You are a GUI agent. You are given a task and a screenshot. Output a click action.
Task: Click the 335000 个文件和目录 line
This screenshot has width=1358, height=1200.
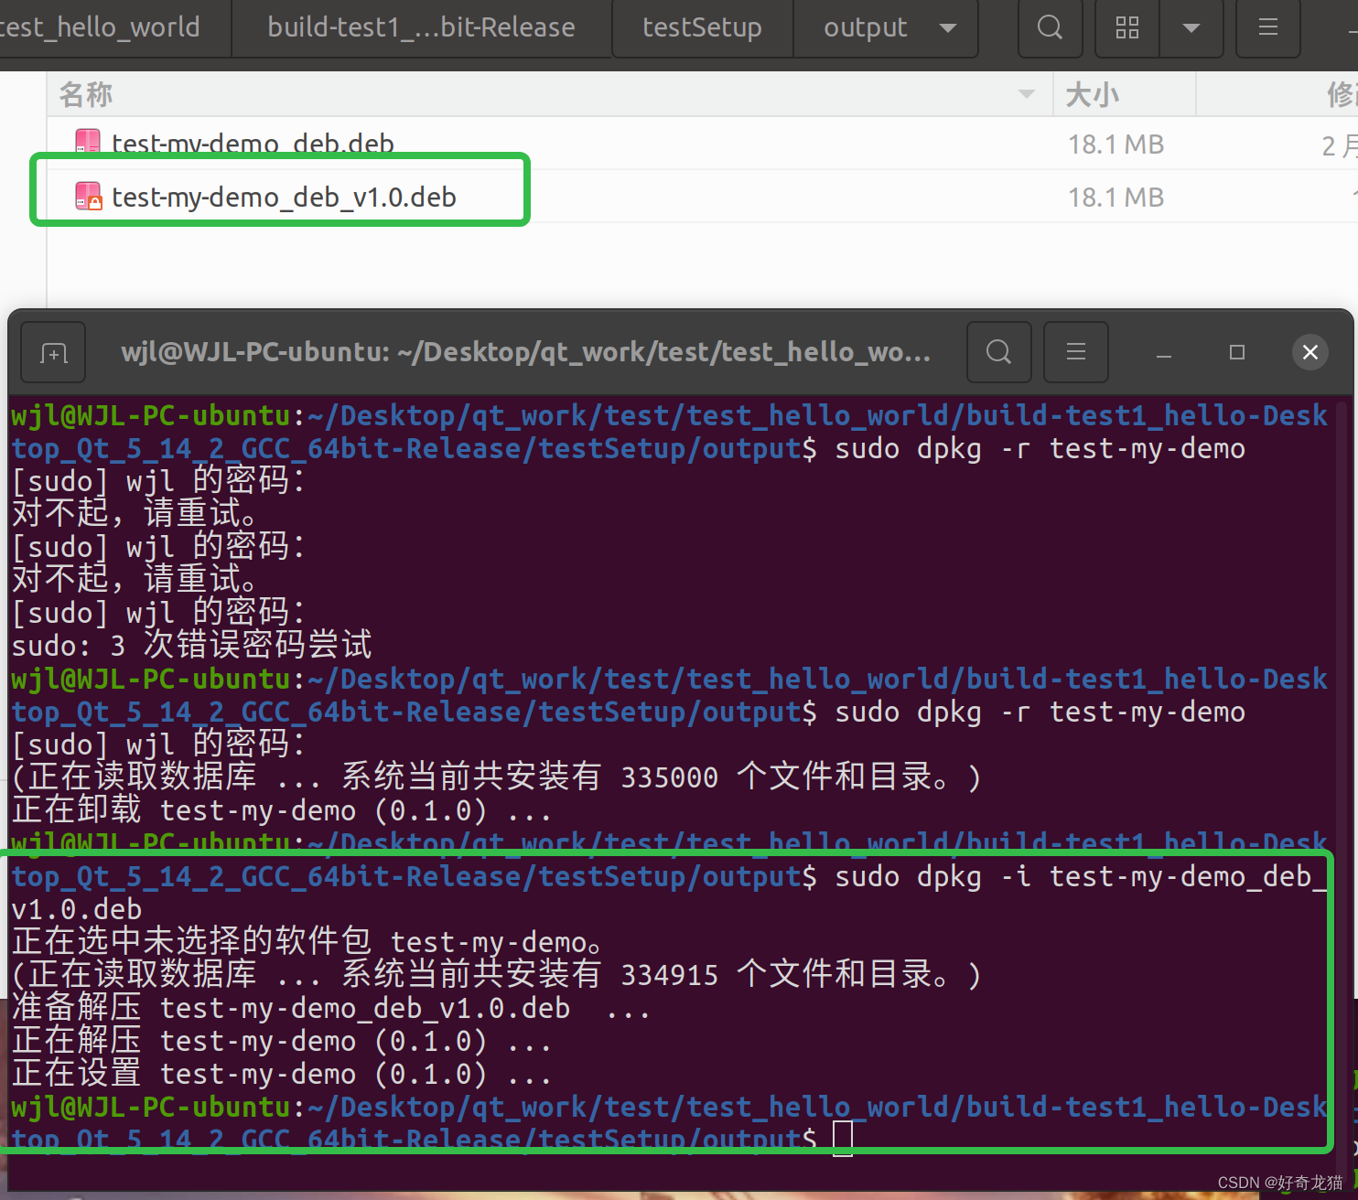pos(496,777)
